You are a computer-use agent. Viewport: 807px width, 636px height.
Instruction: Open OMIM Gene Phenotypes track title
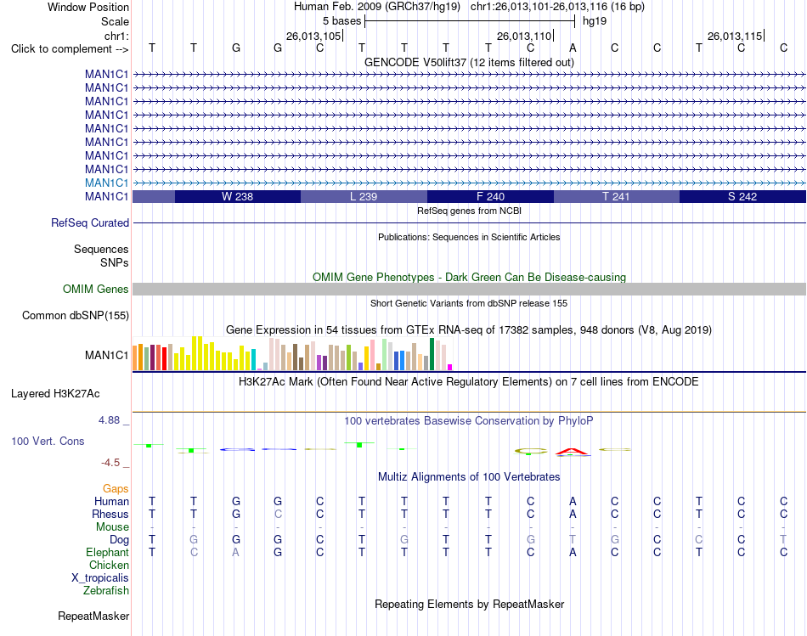[x=469, y=278]
